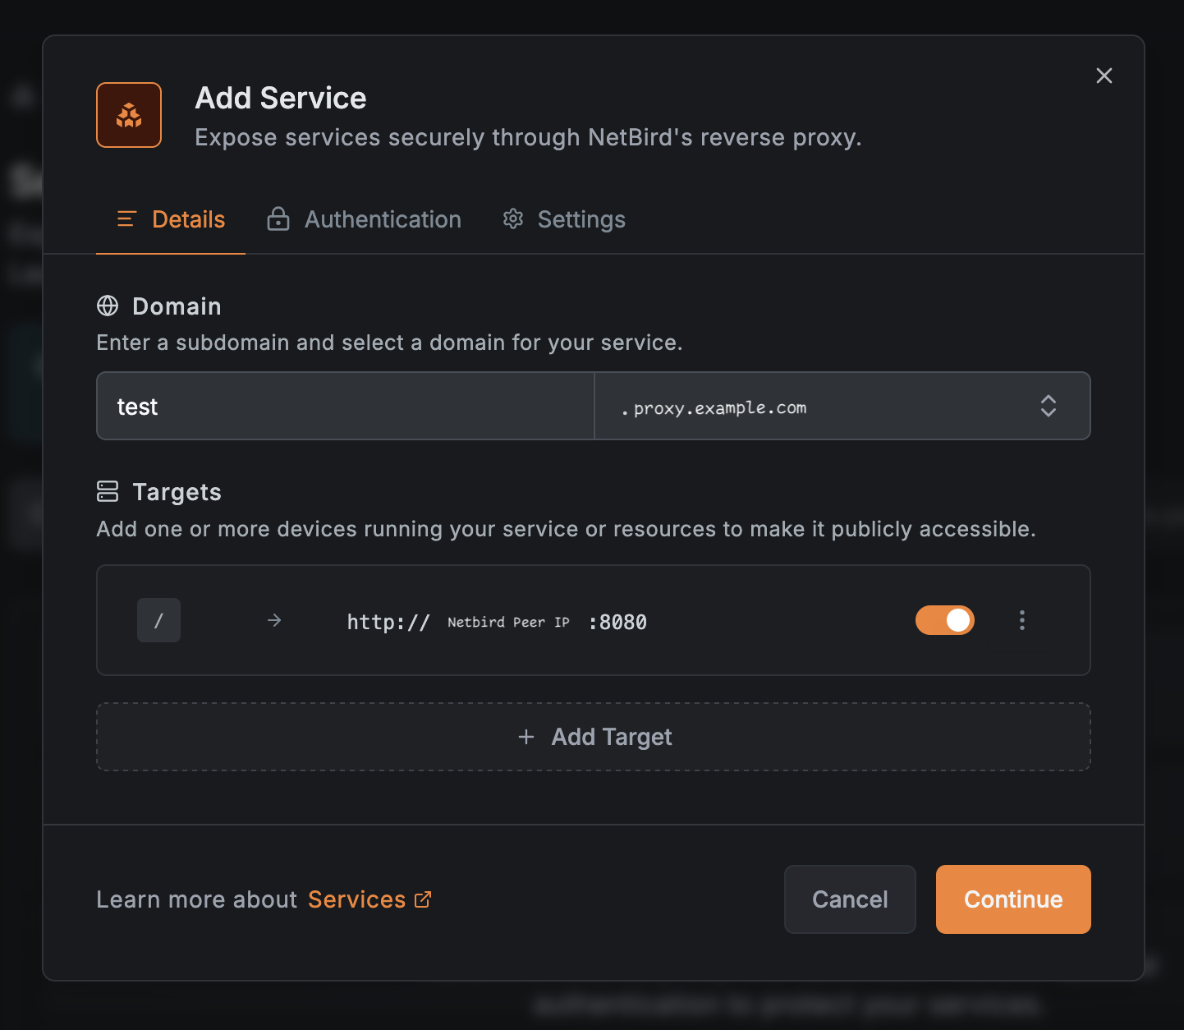Click the server icon beside Targets
The image size is (1184, 1030).
tap(108, 491)
